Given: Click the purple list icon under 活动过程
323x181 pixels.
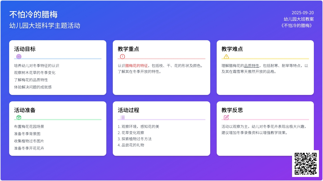Looking at the screenshot, I should [x=122, y=117].
